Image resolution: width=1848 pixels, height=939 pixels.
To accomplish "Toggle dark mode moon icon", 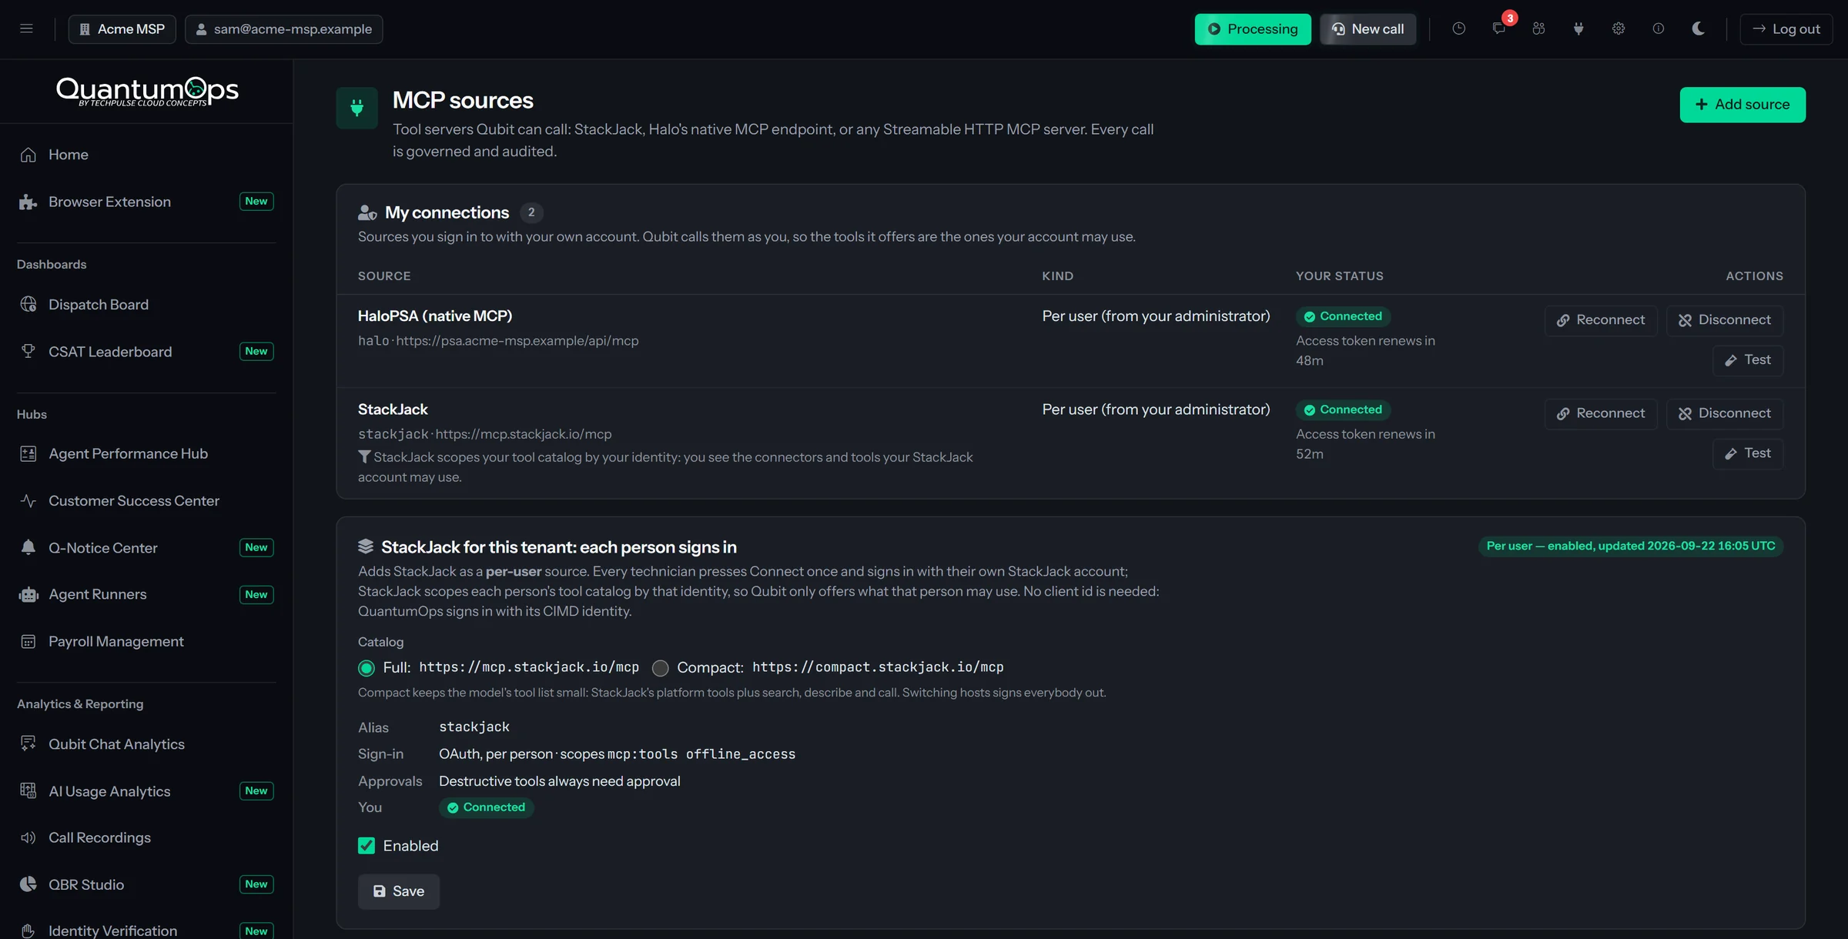I will pyautogui.click(x=1698, y=28).
